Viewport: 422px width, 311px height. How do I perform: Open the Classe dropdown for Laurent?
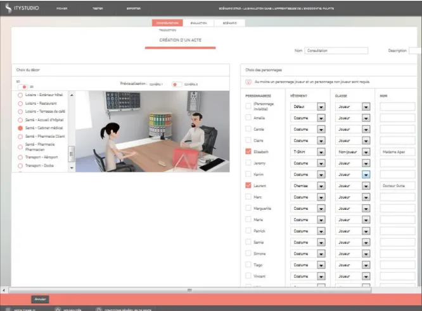tap(352, 186)
